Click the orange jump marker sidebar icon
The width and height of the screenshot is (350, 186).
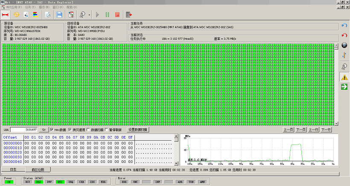(344, 55)
